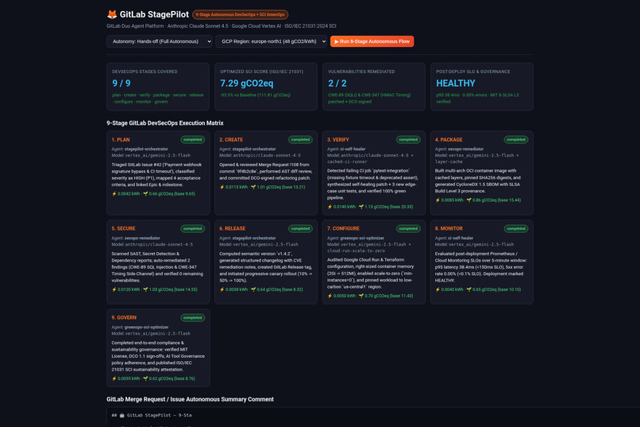
Task: Open the 9. GOVERN stage card heading
Action: [x=124, y=318]
